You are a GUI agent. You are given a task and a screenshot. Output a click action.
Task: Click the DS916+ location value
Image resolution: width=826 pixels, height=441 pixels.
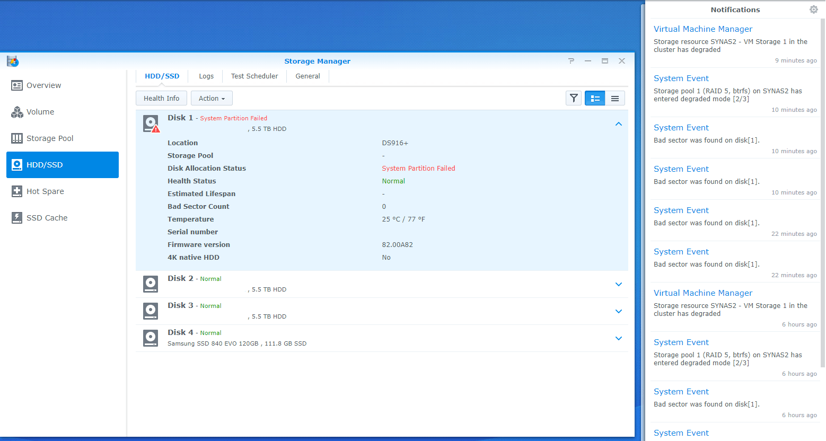pos(395,143)
